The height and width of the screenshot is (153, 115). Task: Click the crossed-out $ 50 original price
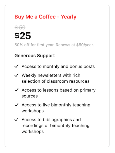20,28
